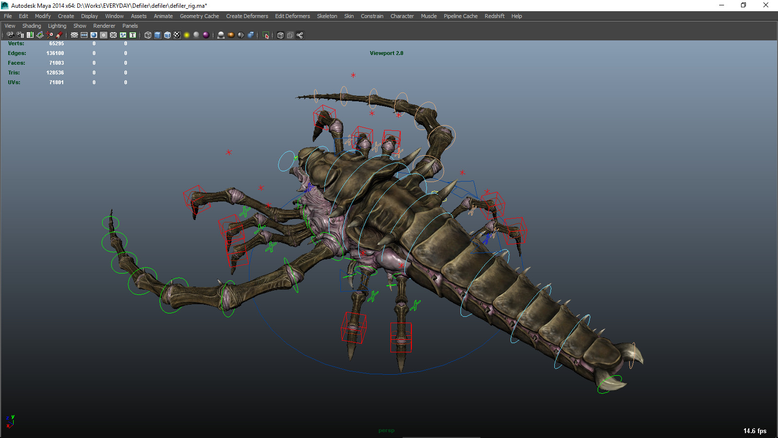Turn on Use All Lights icon
The width and height of the screenshot is (778, 438).
coord(187,35)
